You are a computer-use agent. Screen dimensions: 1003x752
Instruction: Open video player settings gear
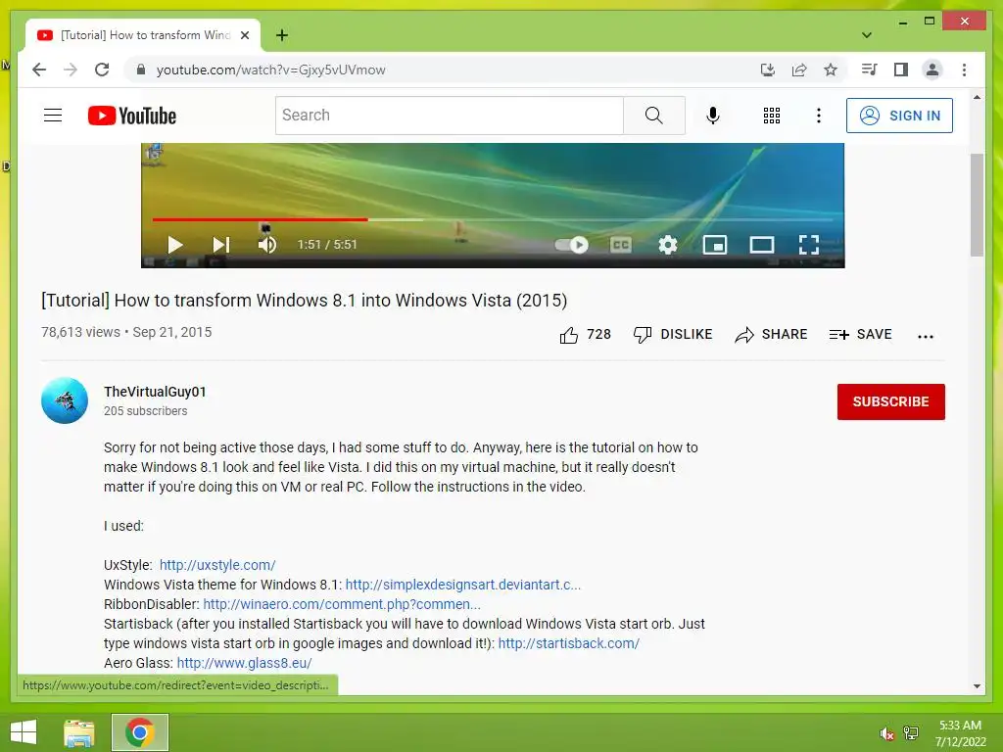(668, 244)
